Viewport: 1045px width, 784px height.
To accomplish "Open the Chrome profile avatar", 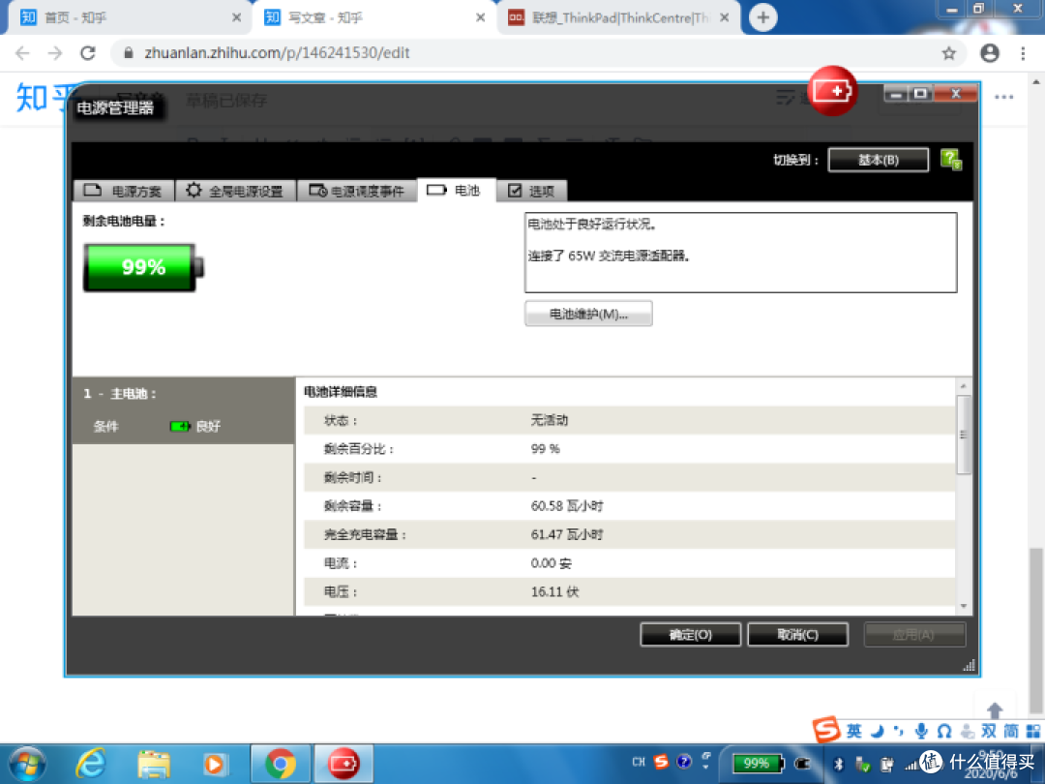I will [x=990, y=52].
